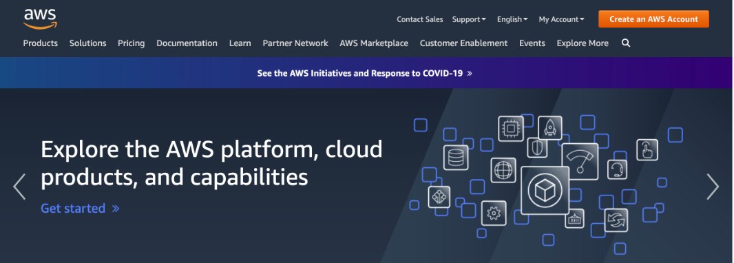Viewport: 734px width, 263px height.
Task: Click the globe icon in the illustration
Action: tap(503, 170)
